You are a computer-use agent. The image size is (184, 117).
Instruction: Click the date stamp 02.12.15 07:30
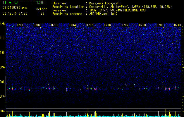15,13
